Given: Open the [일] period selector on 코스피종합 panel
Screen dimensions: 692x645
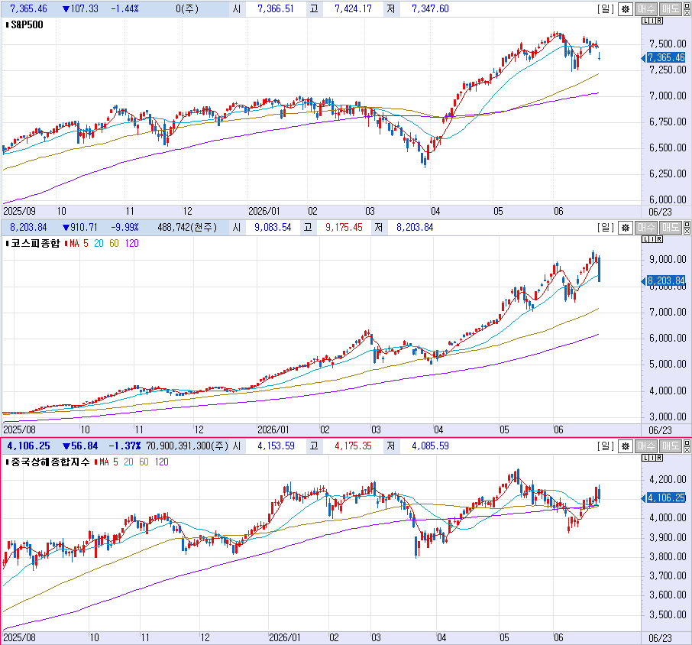Looking at the screenshot, I should [606, 228].
